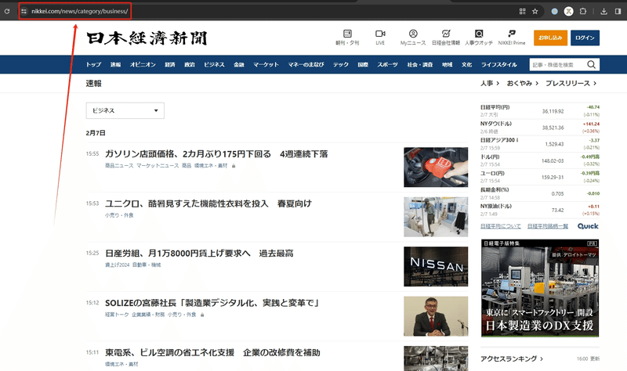Image resolution: width=627 pixels, height=371 pixels.
Task: Toggle the browser side panel icon
Action: [618, 11]
